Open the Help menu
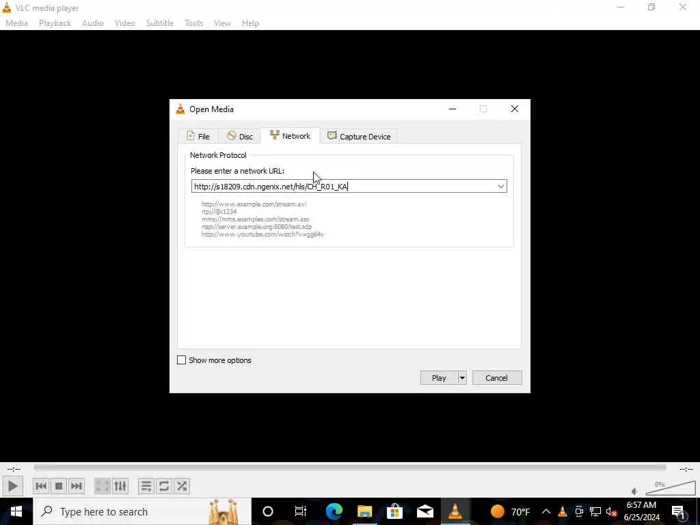The image size is (700, 525). click(250, 23)
